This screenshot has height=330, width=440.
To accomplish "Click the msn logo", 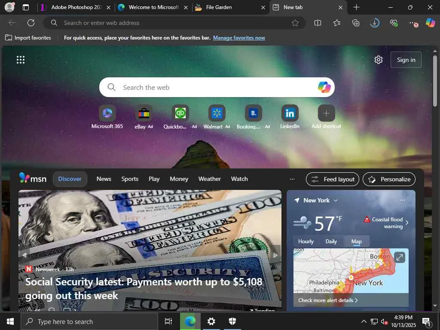I will pyautogui.click(x=33, y=178).
